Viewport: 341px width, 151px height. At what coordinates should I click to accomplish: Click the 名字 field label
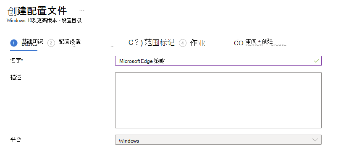[16, 61]
